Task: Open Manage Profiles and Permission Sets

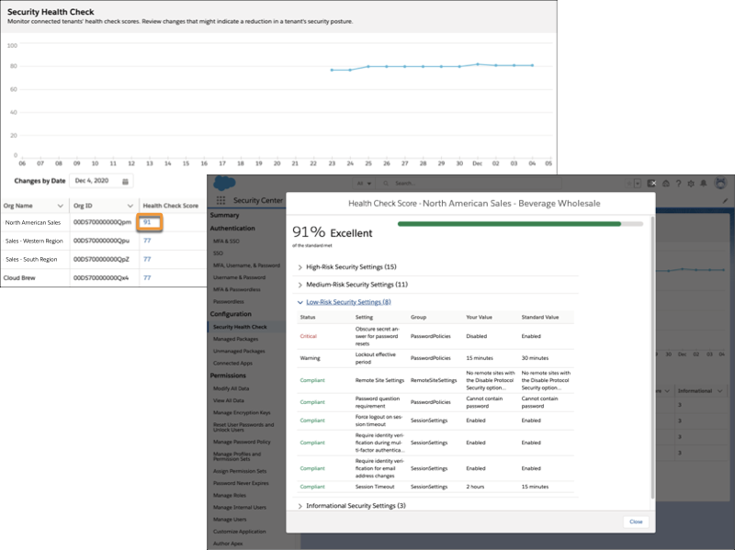Action: (237, 456)
